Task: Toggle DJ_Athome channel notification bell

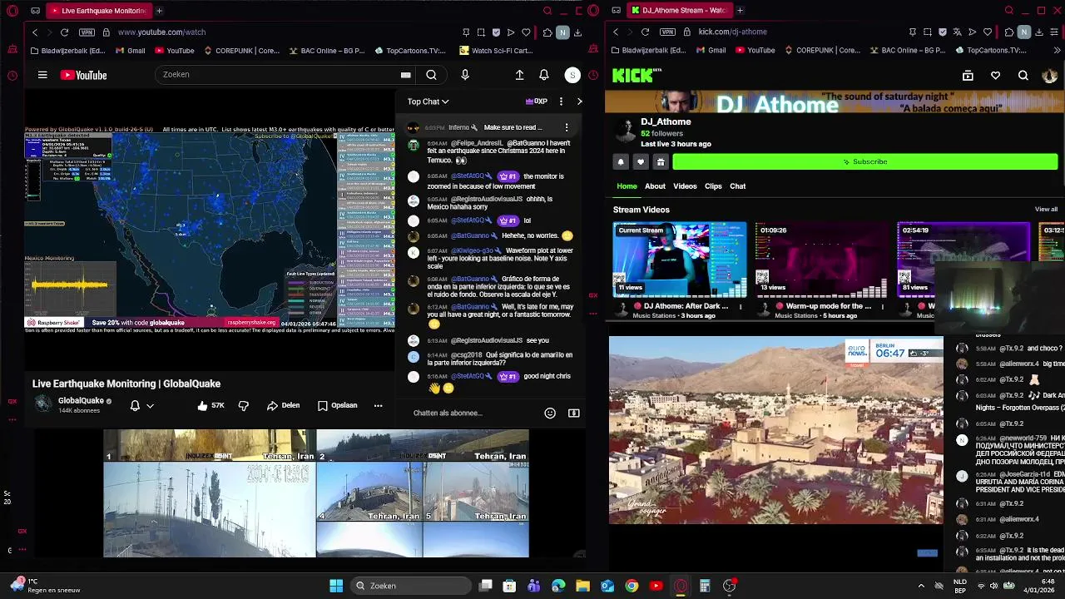Action: coord(621,161)
